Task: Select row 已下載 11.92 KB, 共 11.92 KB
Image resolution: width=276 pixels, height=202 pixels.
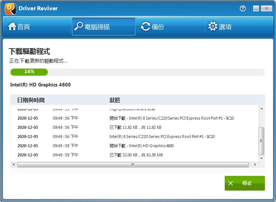Action: coord(135,127)
